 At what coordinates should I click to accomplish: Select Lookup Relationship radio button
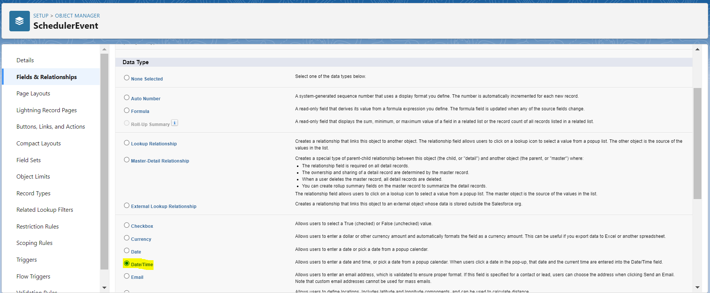(x=127, y=143)
